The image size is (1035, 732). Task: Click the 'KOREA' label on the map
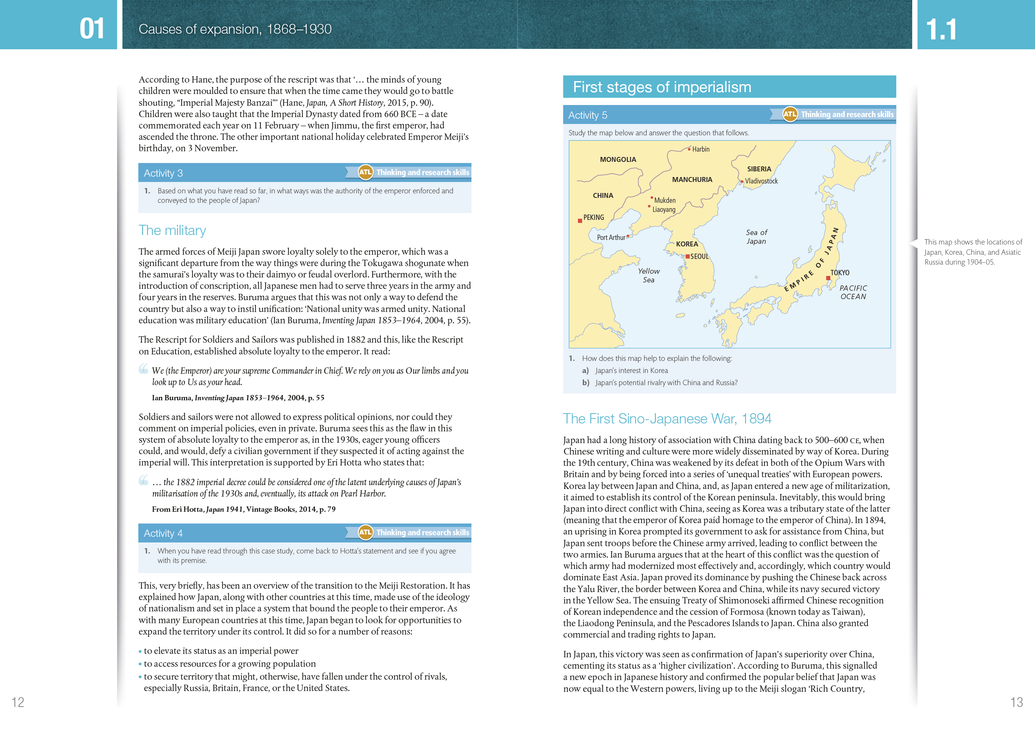687,244
